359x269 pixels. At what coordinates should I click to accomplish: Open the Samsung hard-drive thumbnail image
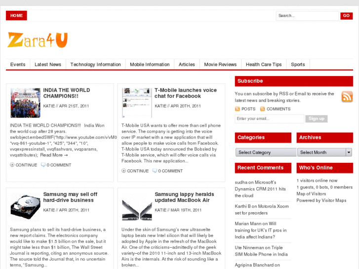tap(25, 207)
